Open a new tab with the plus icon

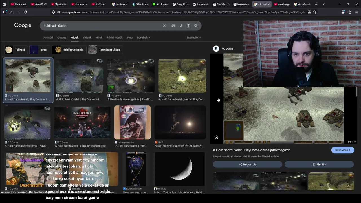click(316, 4)
